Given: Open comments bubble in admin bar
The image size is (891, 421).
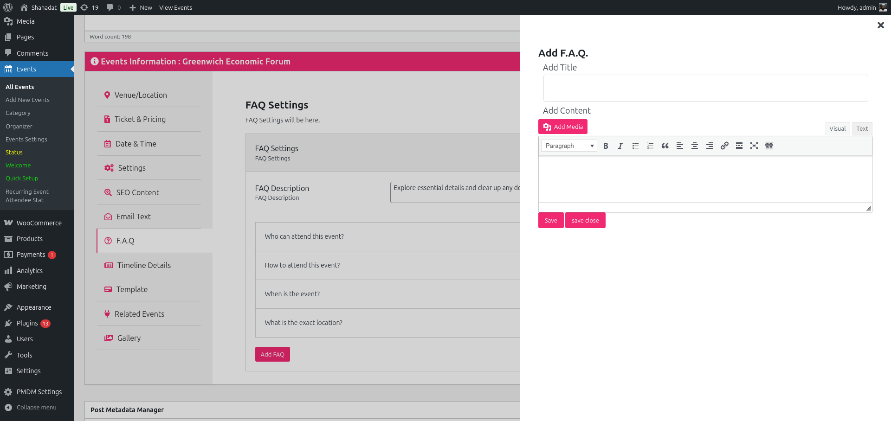Looking at the screenshot, I should pyautogui.click(x=114, y=7).
